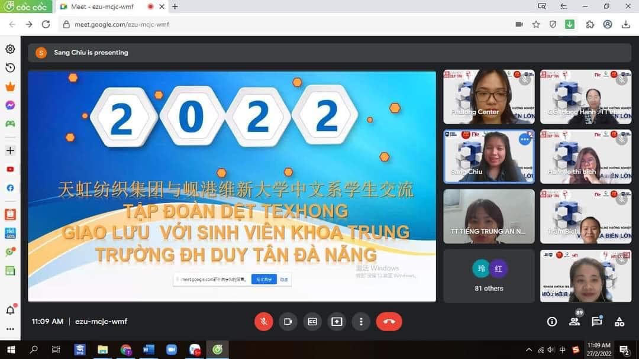Click the presented 2022 slide area
This screenshot has height=359, width=639.
click(x=232, y=186)
